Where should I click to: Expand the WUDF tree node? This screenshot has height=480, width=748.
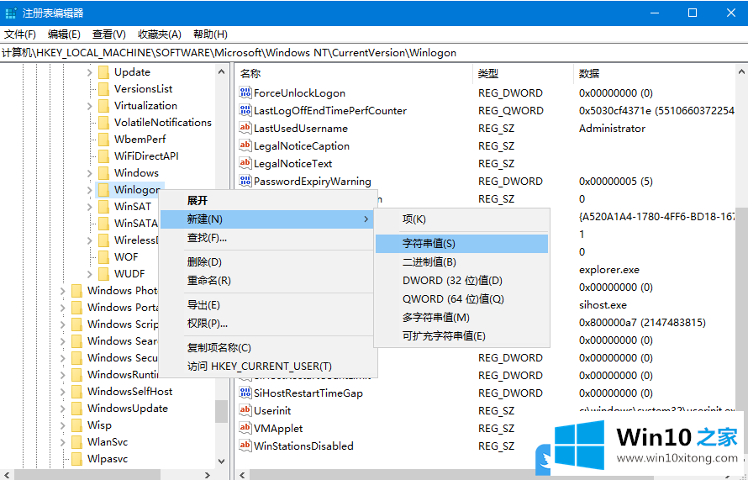89,274
